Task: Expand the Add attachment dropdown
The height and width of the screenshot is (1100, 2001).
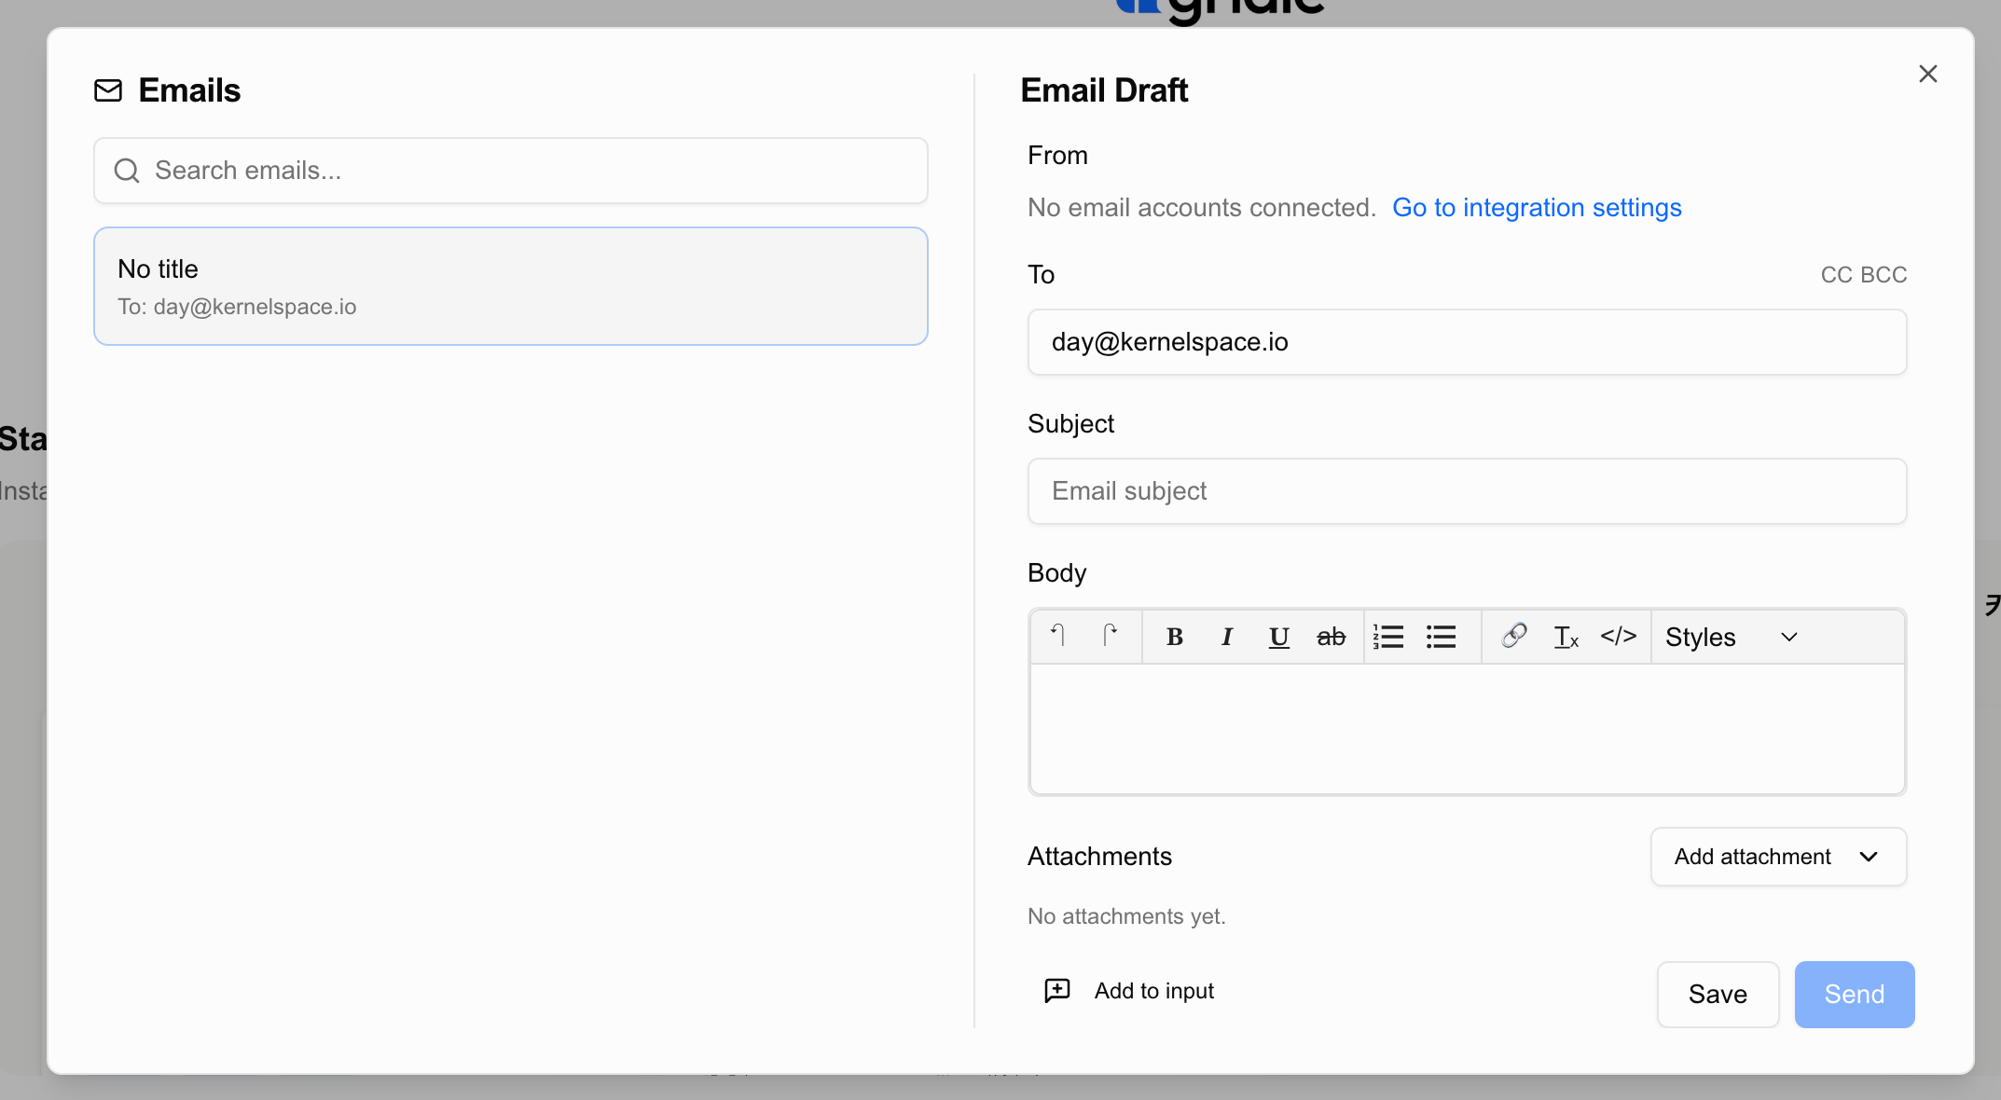Action: 1778,857
